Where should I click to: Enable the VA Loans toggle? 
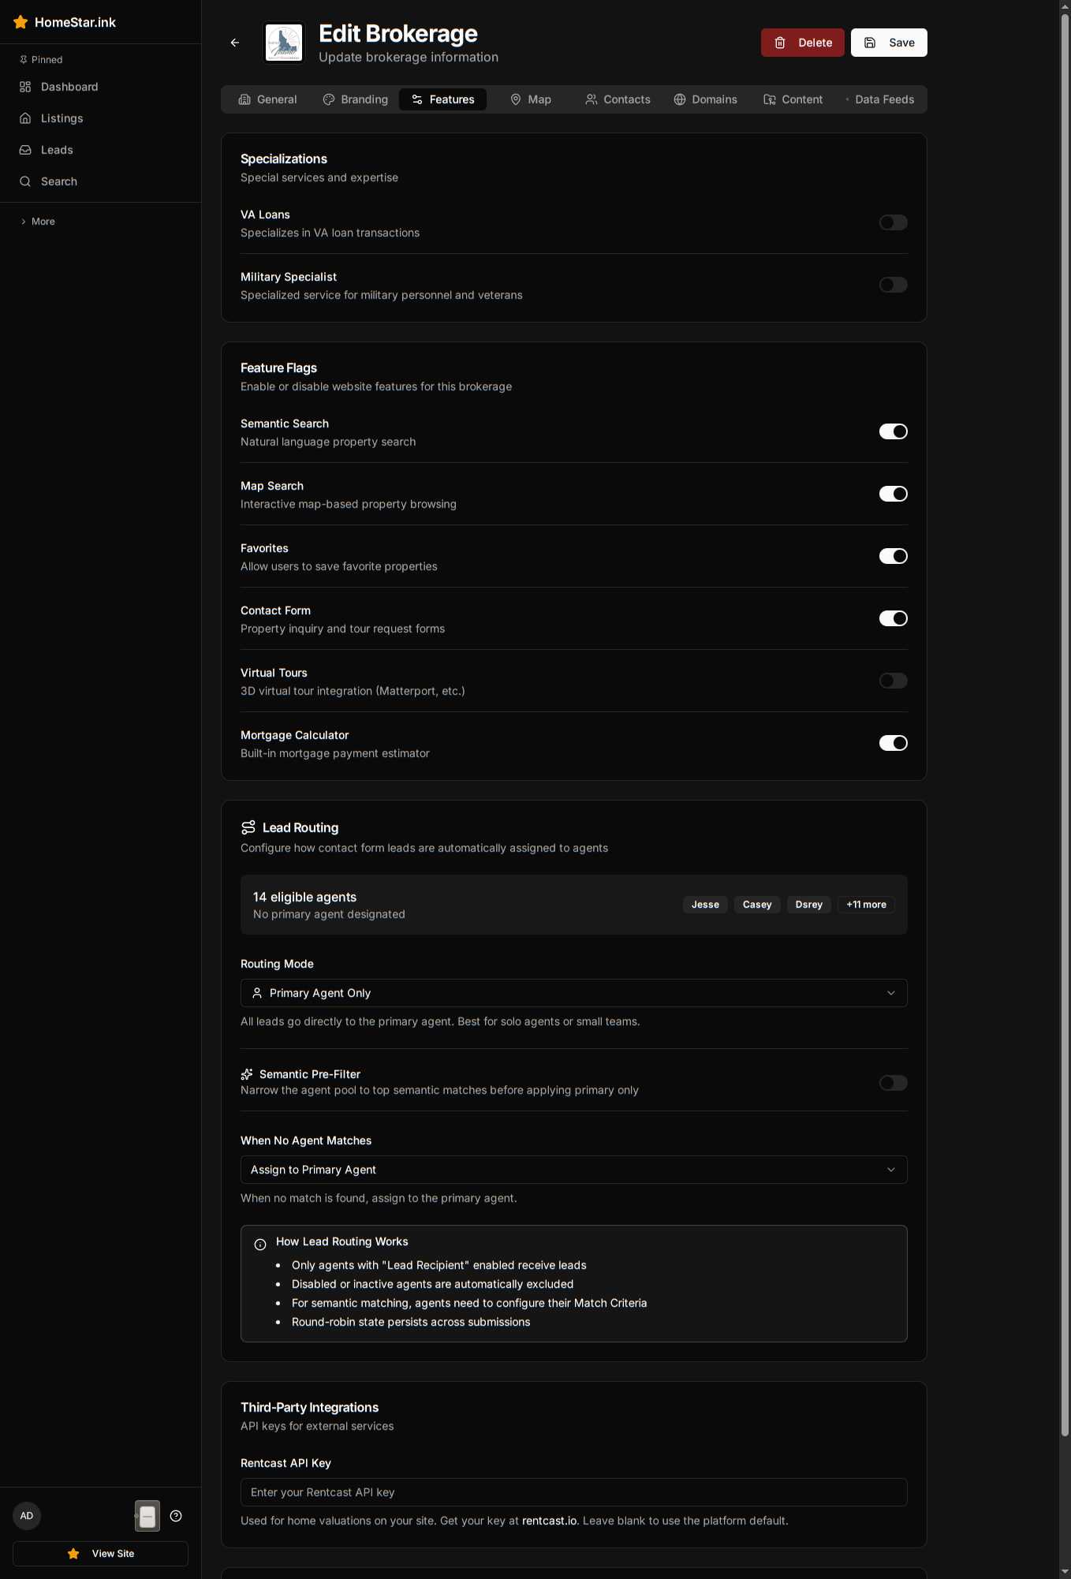coord(893,222)
